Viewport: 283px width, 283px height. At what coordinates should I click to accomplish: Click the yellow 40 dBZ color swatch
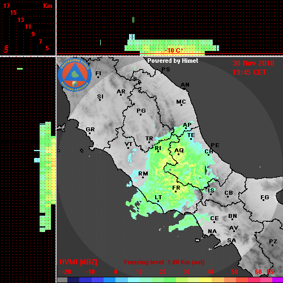(x=206, y=280)
